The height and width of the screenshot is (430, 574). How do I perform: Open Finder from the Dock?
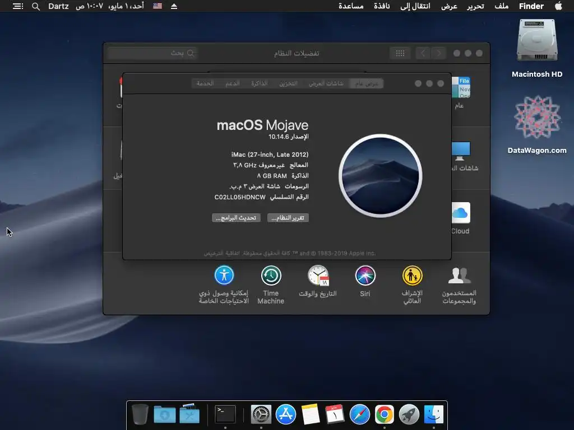tap(434, 414)
